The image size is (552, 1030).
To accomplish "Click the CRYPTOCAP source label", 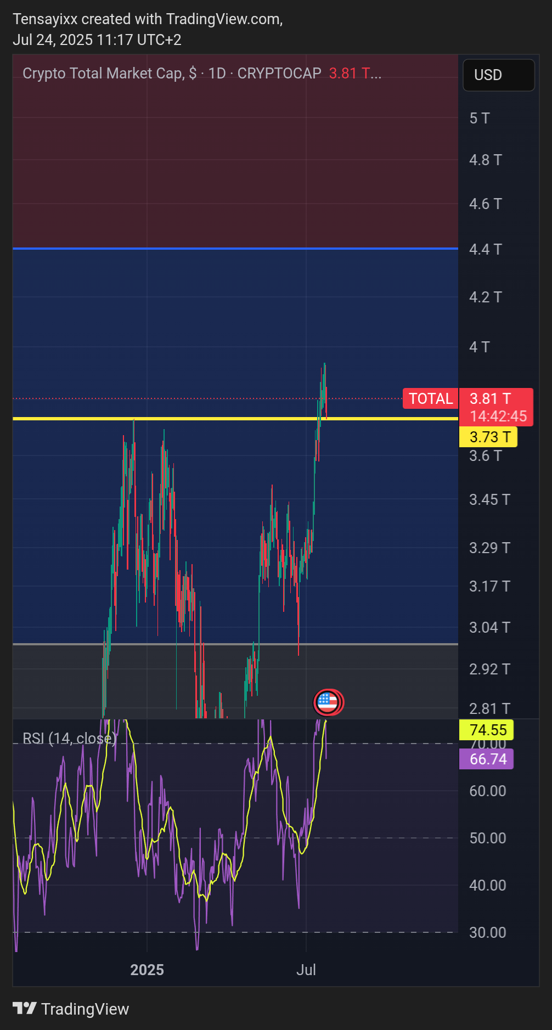I will [x=279, y=73].
